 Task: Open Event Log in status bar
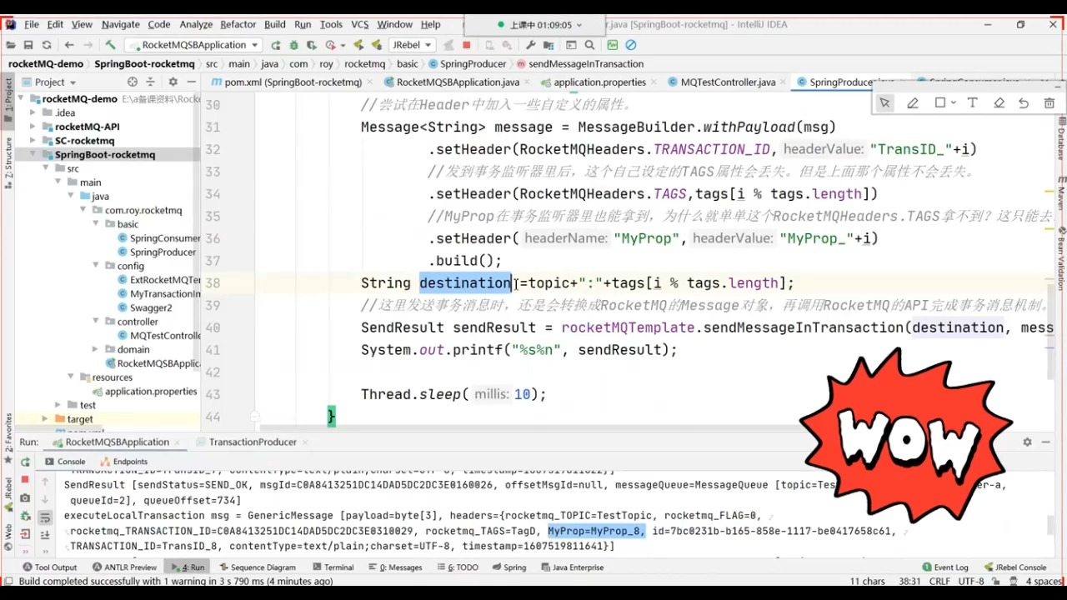944,567
